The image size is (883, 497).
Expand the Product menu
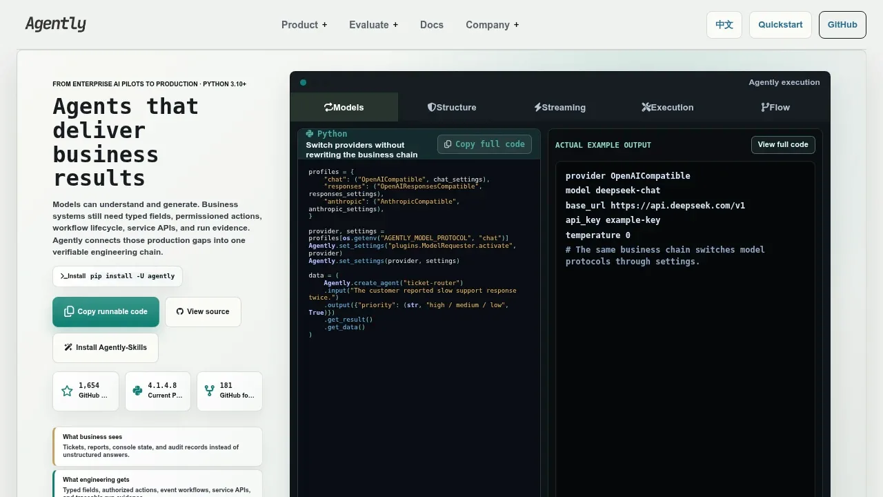(304, 25)
